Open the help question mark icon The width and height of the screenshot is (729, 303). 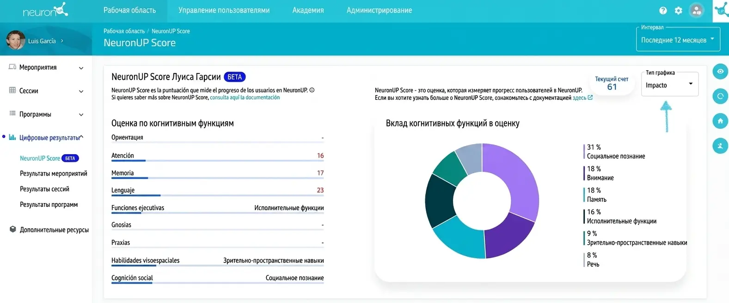663,11
